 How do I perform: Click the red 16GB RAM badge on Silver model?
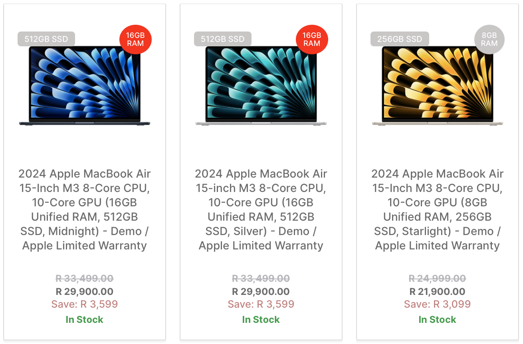tap(312, 39)
